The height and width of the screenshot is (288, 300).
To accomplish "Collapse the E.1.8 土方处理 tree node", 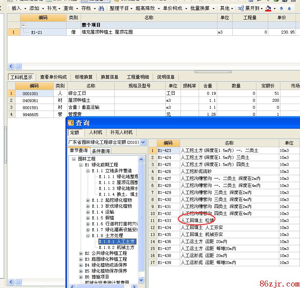I will pyautogui.click(x=88, y=236).
